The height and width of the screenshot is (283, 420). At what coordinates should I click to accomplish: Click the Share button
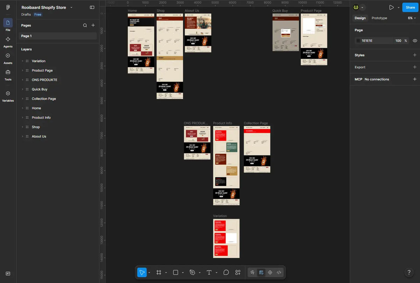410,7
